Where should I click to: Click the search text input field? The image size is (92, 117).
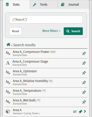click(46, 19)
